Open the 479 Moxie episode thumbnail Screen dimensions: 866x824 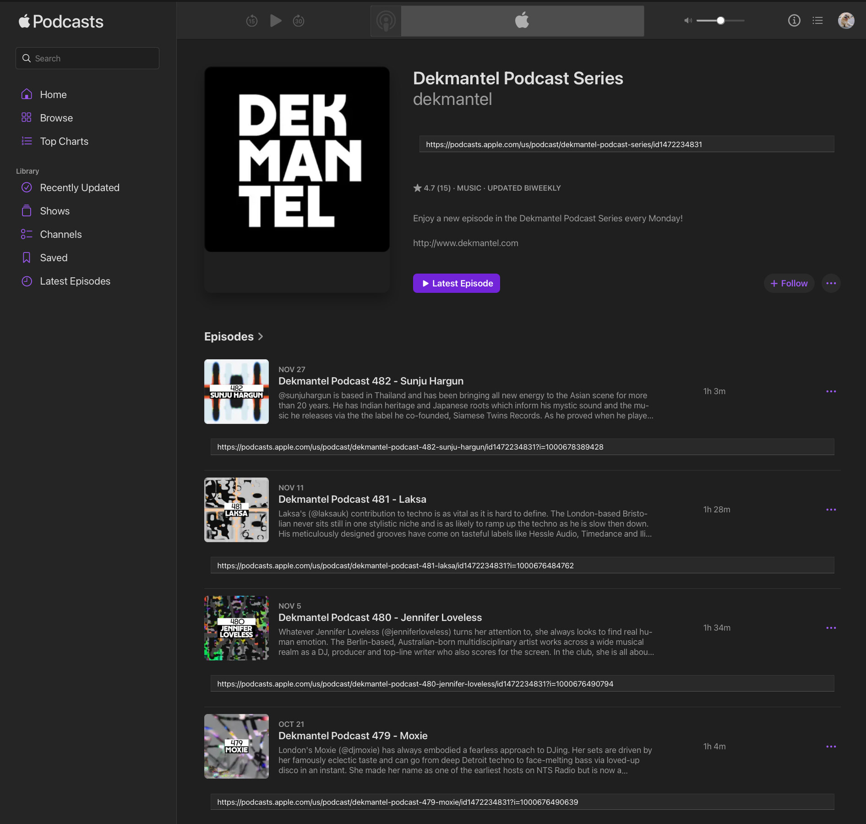tap(236, 746)
